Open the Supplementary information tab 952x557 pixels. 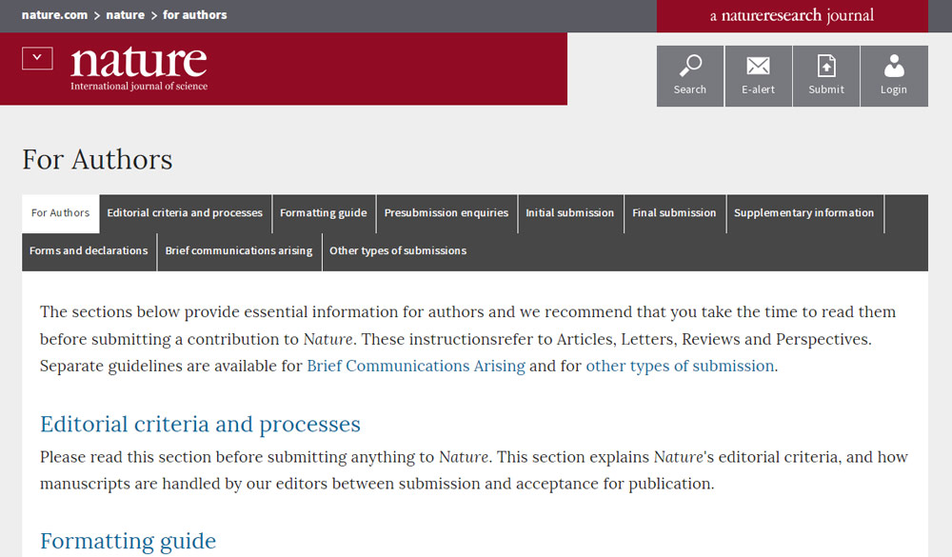(x=803, y=213)
